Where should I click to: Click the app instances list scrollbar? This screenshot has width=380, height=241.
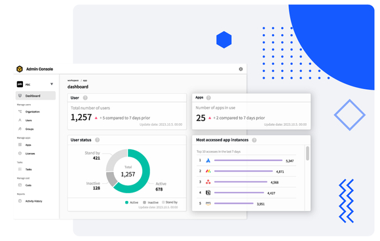click(x=307, y=153)
